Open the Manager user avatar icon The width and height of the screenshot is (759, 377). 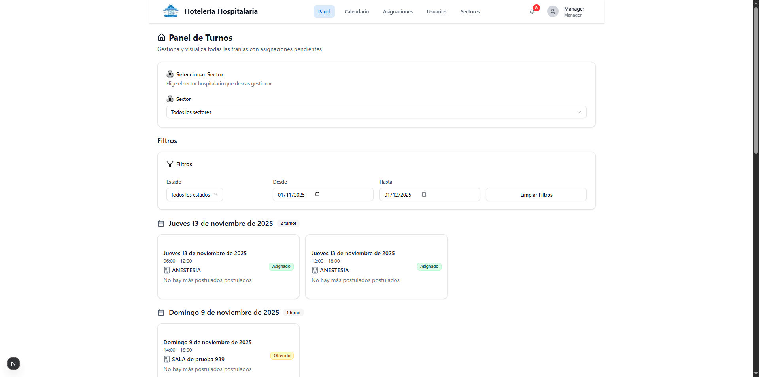(552, 11)
